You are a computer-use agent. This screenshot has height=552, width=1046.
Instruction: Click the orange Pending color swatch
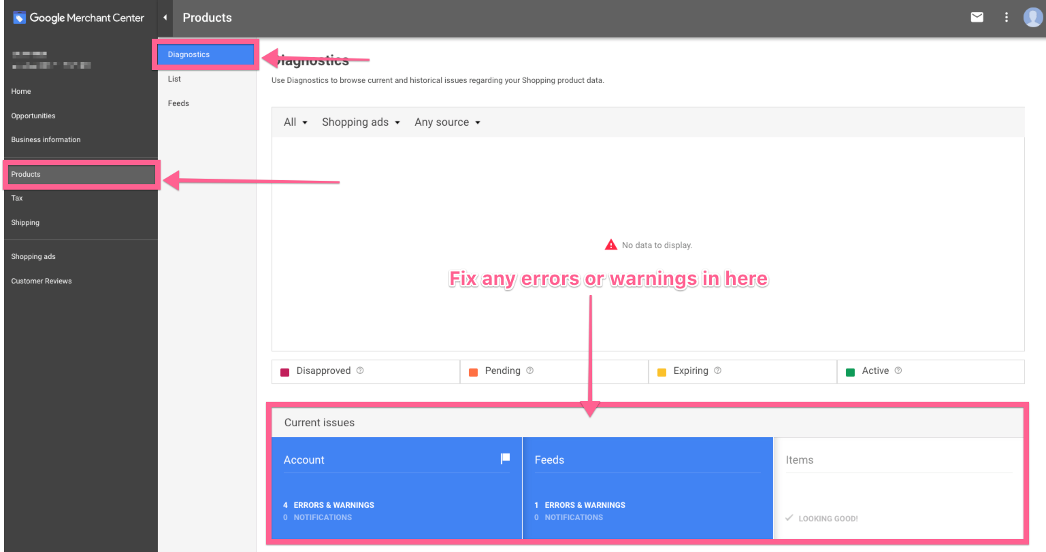pyautogui.click(x=473, y=372)
